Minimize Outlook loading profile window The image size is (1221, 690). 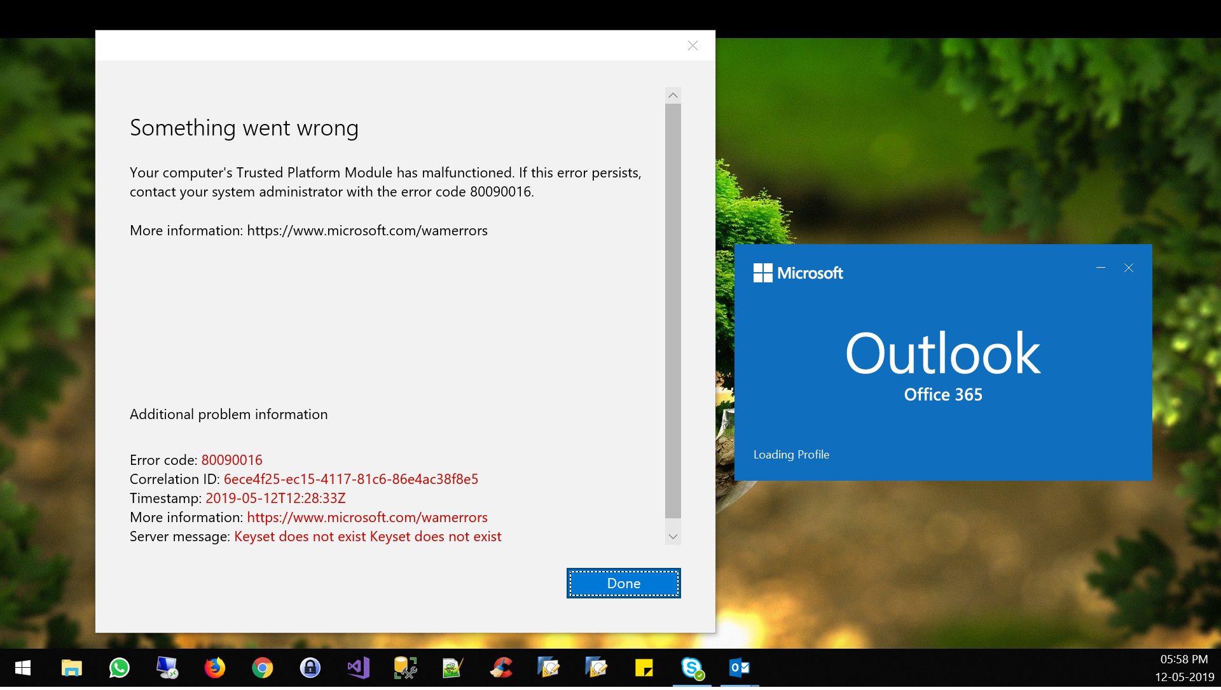[x=1100, y=266]
